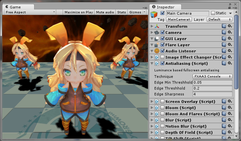Open help for Transform component

pos(224,26)
